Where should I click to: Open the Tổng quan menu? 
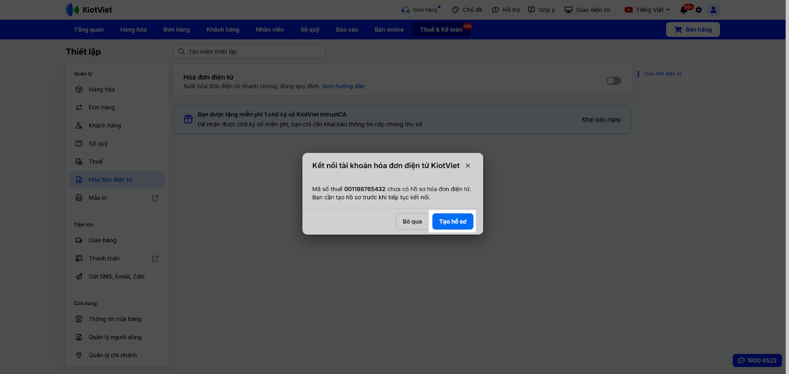(89, 30)
